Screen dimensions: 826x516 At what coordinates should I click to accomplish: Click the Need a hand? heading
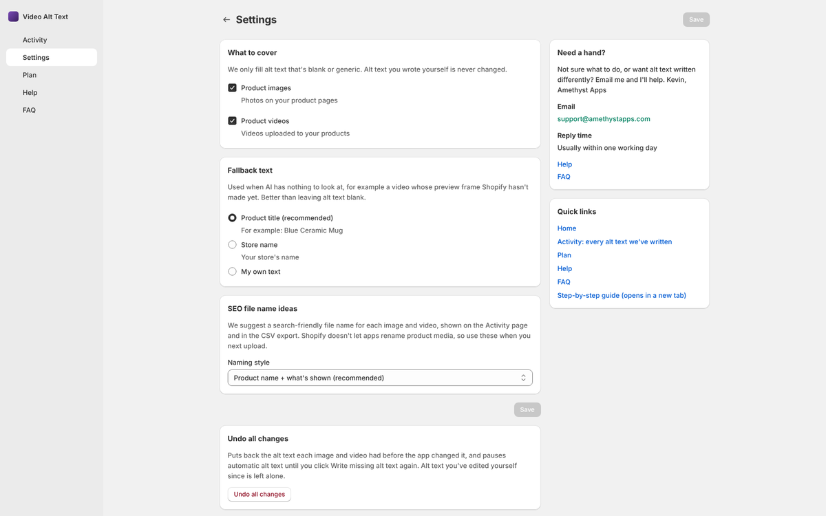[x=582, y=53]
